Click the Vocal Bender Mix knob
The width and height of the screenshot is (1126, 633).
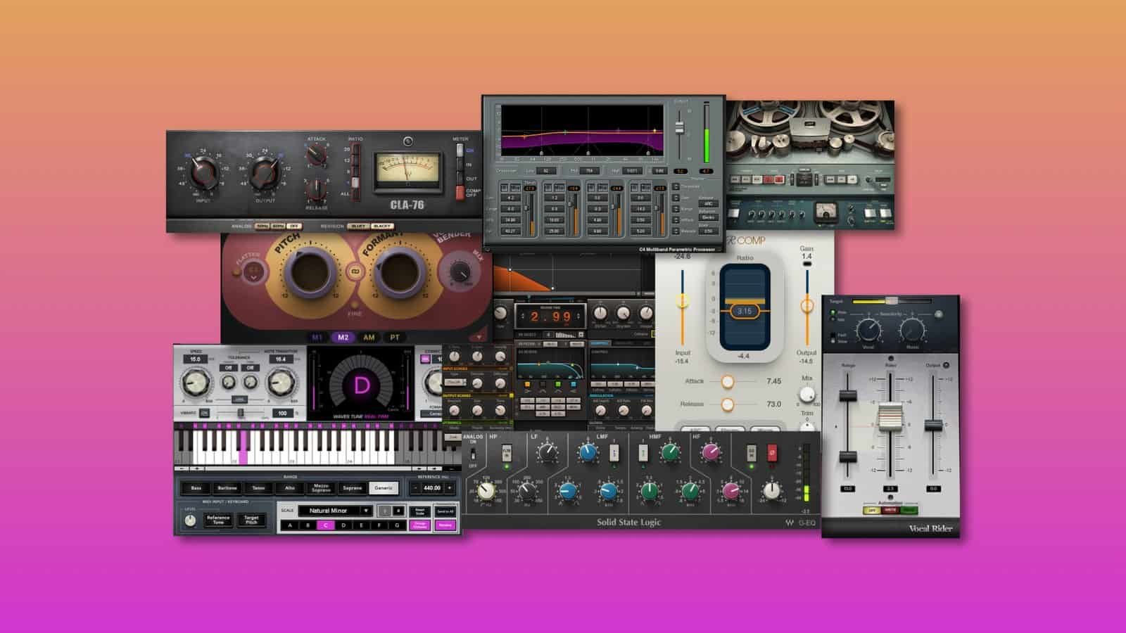460,271
